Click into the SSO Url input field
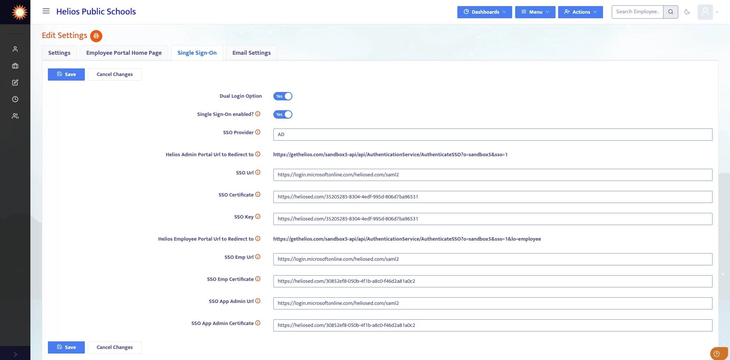730x360 pixels. point(493,175)
